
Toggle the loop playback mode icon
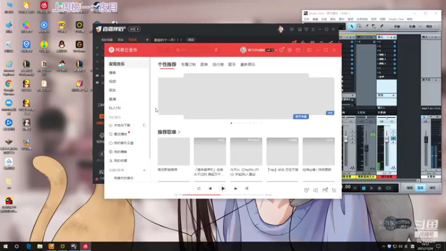pyautogui.click(x=199, y=189)
